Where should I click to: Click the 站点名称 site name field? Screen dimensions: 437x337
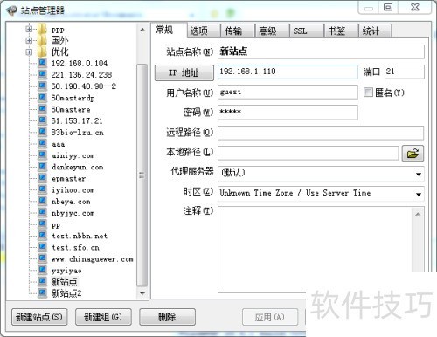[x=321, y=52]
